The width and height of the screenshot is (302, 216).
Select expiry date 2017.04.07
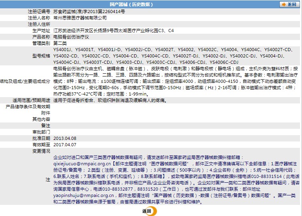(x=65, y=145)
